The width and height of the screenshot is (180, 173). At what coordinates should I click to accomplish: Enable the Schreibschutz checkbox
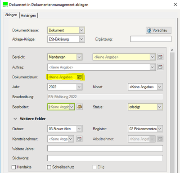pos(49,167)
